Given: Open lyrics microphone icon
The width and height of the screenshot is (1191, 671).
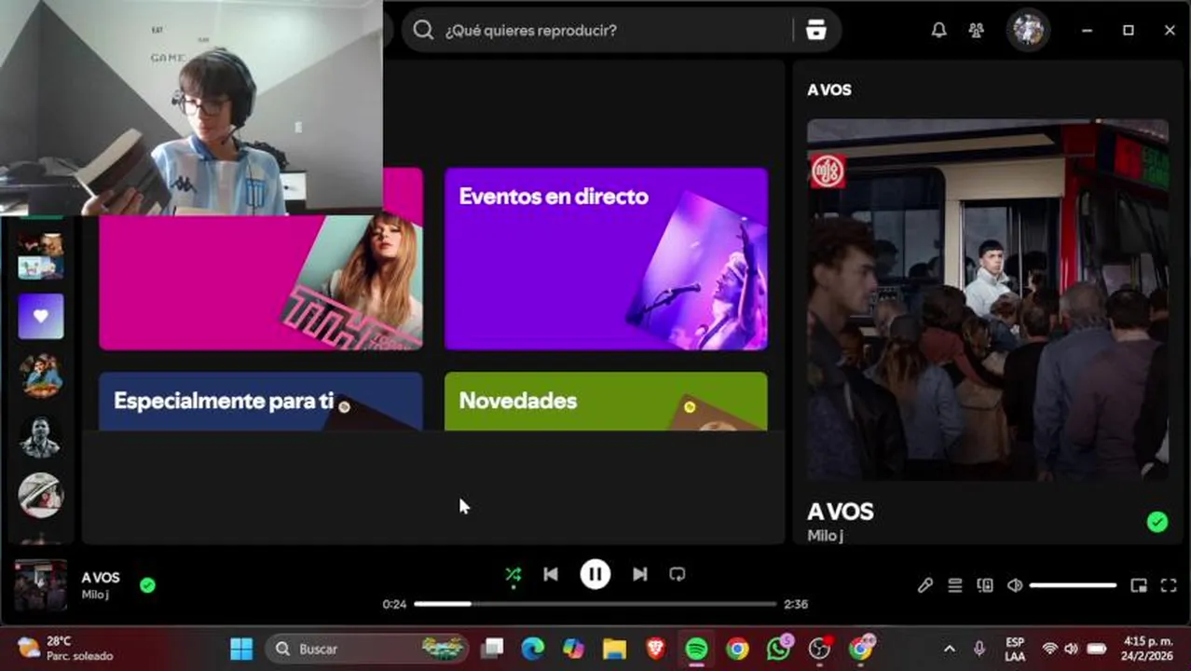Looking at the screenshot, I should pos(924,585).
